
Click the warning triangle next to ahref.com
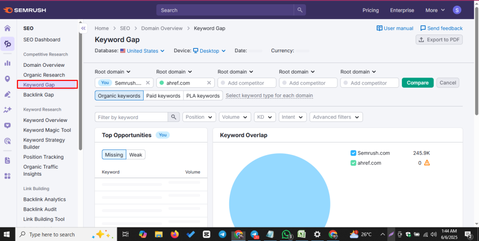(427, 163)
